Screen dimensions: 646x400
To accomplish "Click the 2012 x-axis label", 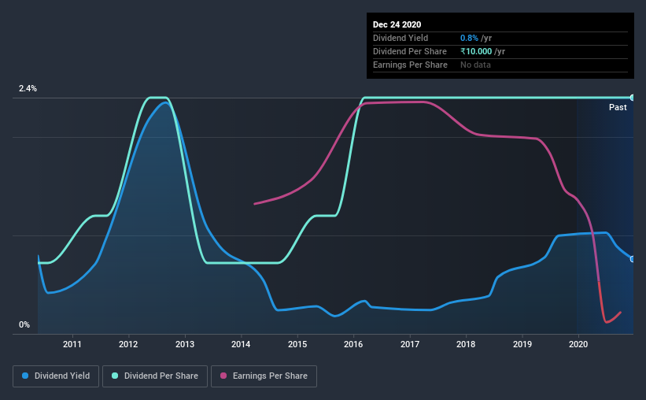I will [128, 344].
